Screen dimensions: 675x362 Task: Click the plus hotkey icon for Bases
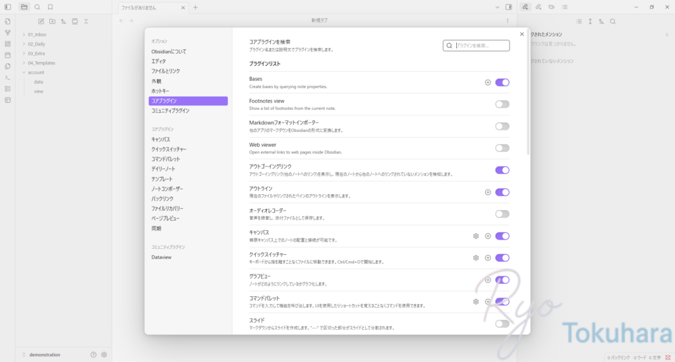488,82
